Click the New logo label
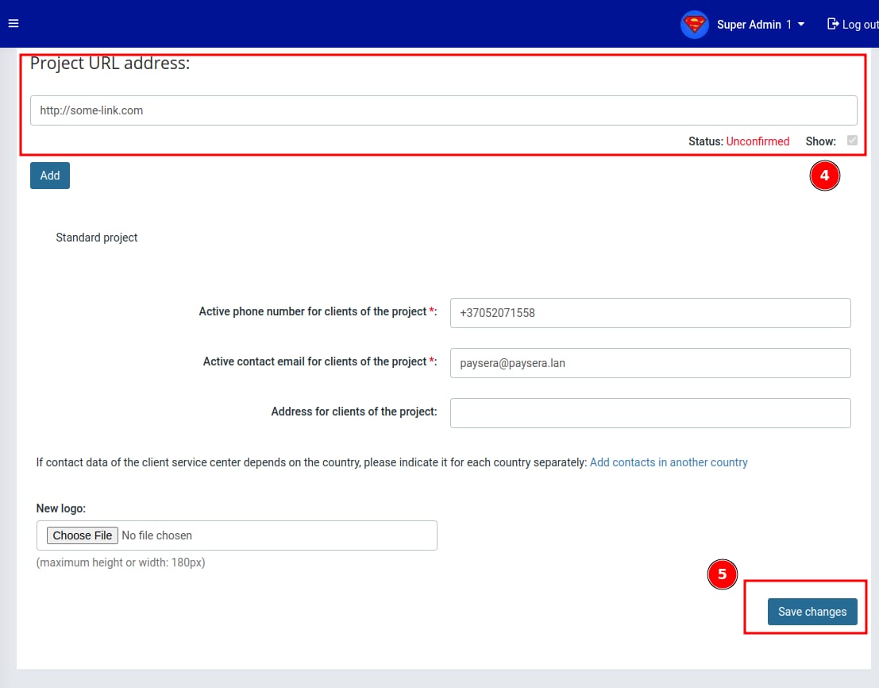 click(61, 508)
